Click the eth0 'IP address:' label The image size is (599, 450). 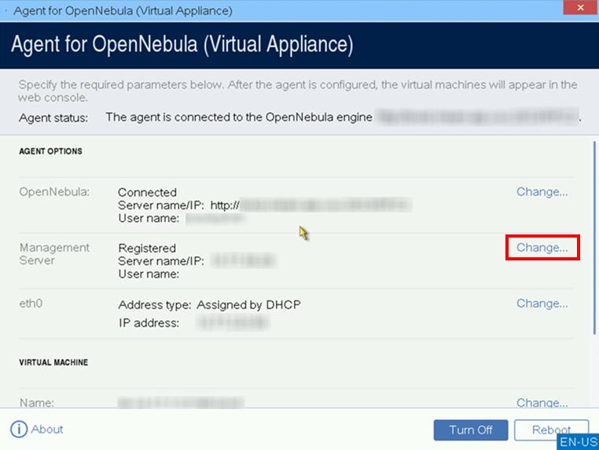coord(149,323)
